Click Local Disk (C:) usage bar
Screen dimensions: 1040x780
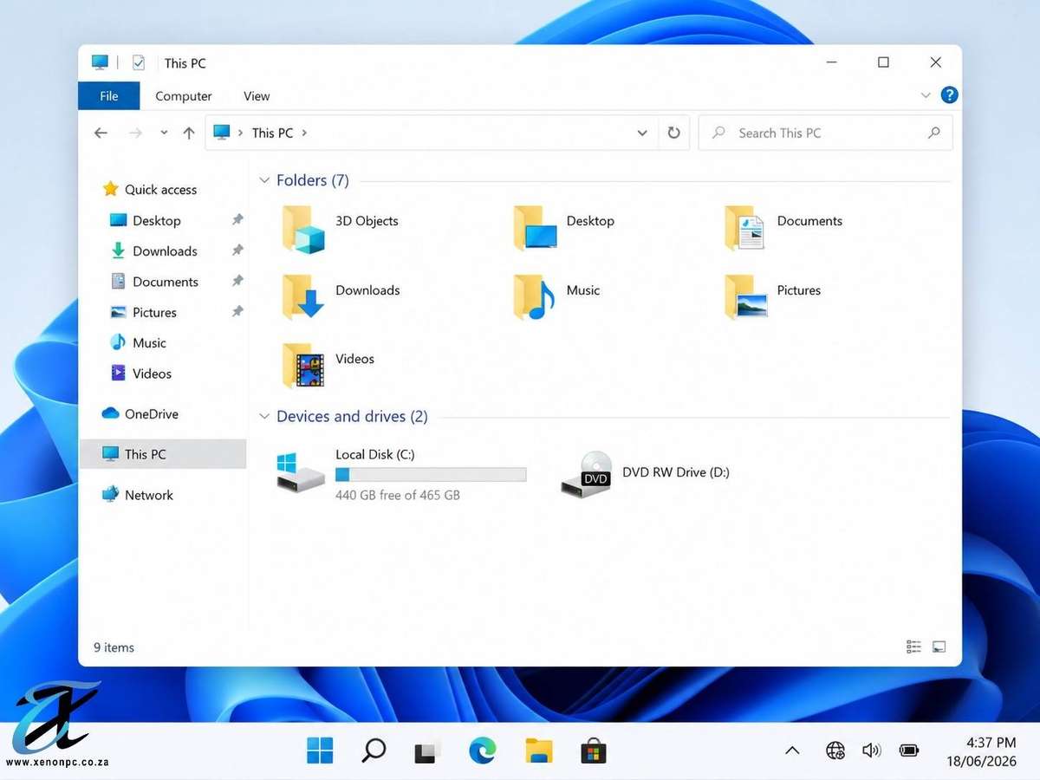(x=431, y=474)
